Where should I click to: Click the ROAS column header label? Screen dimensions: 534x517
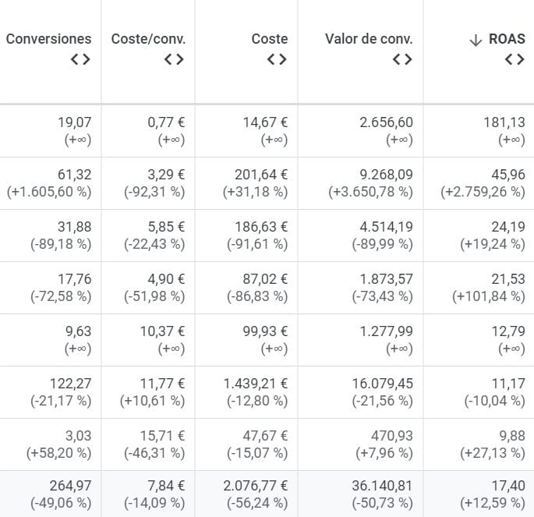pos(508,39)
